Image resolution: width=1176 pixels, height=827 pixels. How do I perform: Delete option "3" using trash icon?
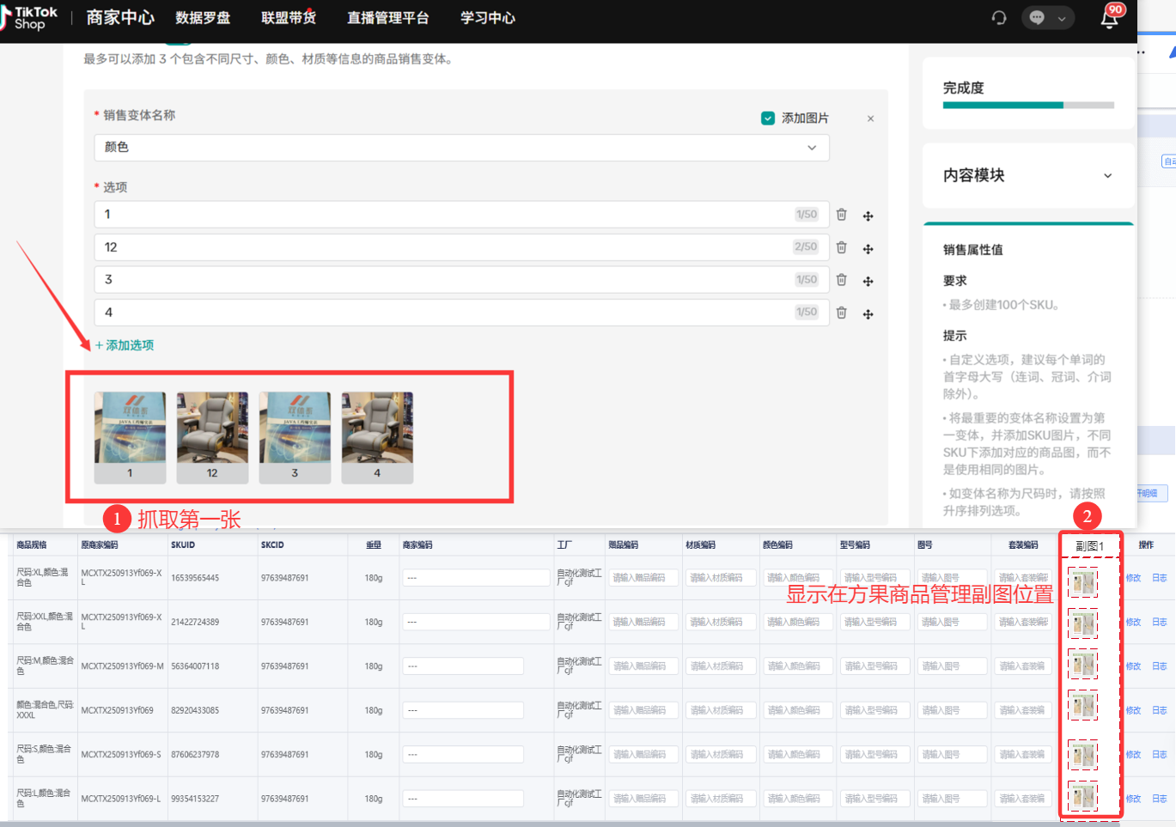click(841, 280)
